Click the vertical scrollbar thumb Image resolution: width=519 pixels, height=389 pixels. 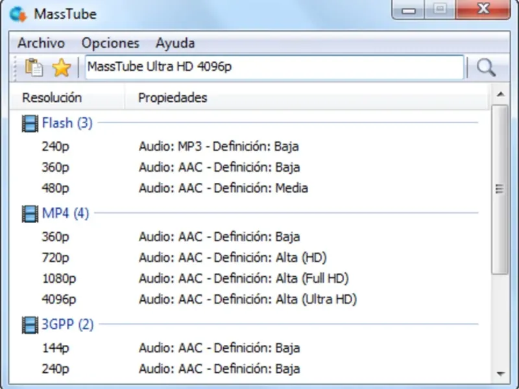[x=500, y=189]
